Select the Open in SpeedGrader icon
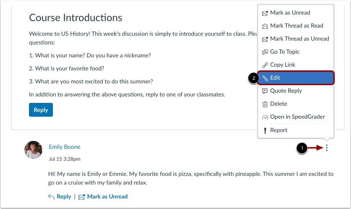 [x=266, y=117]
